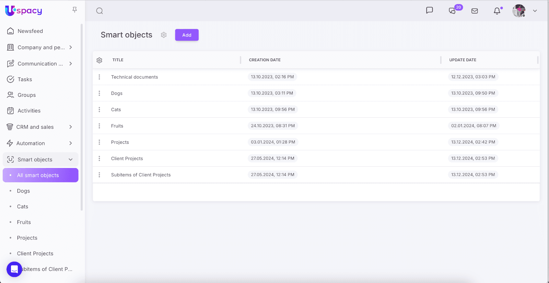This screenshot has width=549, height=283.
Task: Sort by Creation Date column header
Action: 265,60
